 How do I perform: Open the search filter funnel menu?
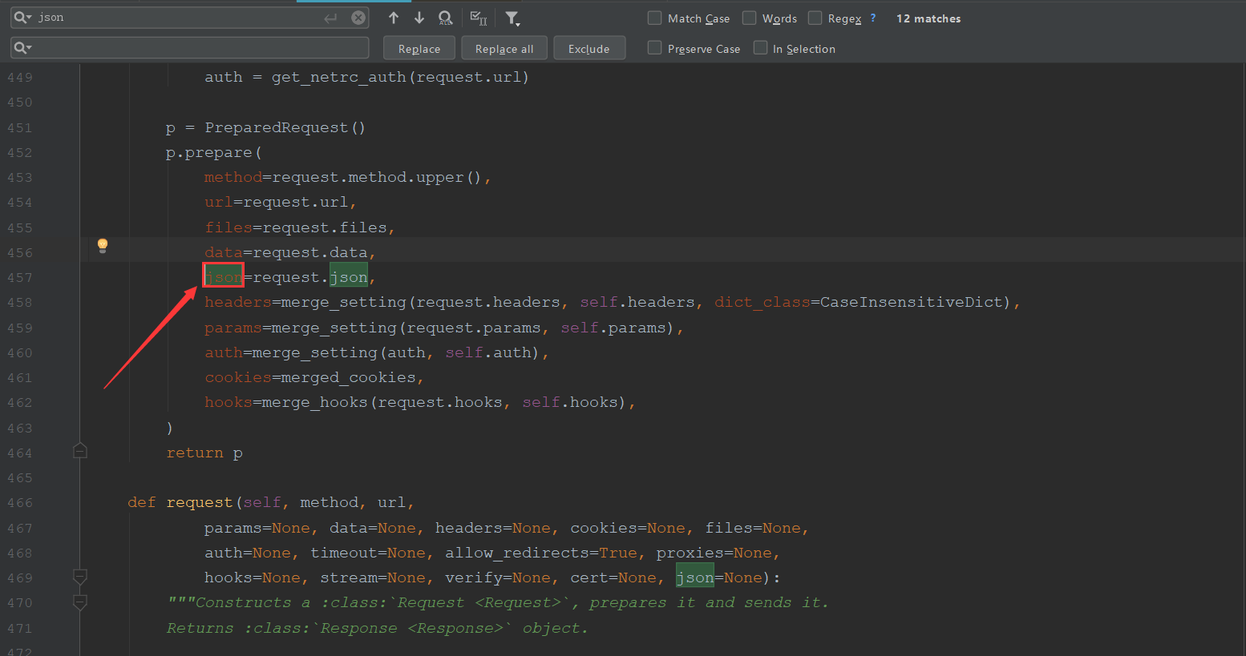point(512,18)
